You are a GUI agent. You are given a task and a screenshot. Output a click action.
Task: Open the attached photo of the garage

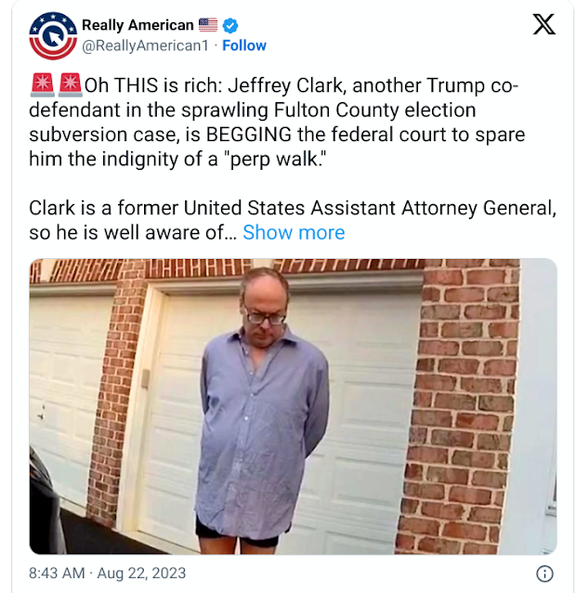[x=294, y=406]
